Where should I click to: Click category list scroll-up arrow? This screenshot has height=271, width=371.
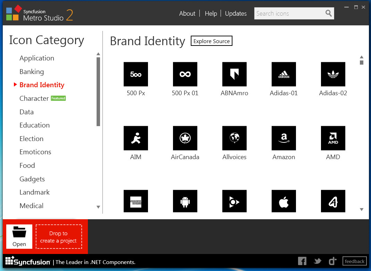tap(98, 54)
